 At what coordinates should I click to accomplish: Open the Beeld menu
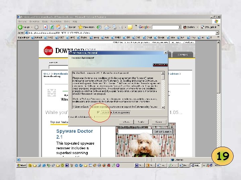click(45, 22)
